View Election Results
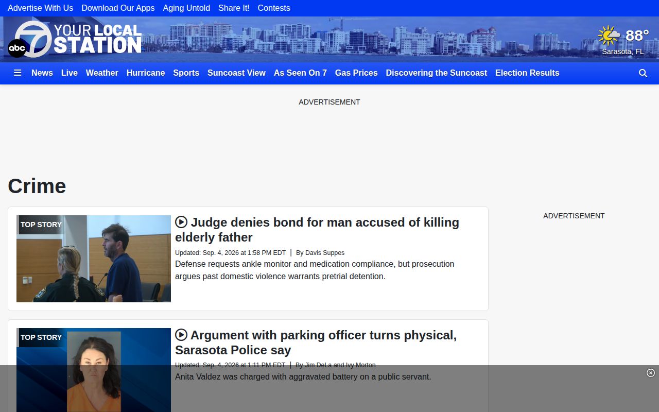Viewport: 659px width, 412px height. pos(527,73)
